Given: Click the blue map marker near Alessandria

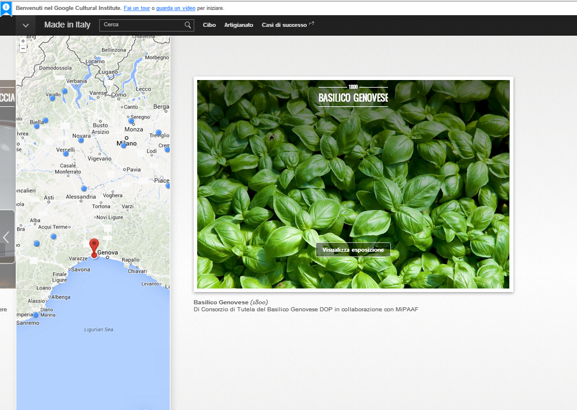Looking at the screenshot, I should point(84,189).
